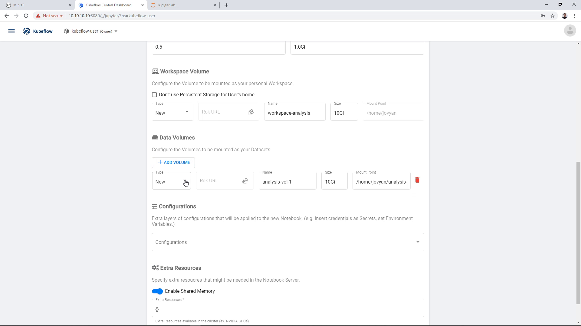Close the Kubeflow Central Dashboard tab
581x326 pixels.
point(143,5)
